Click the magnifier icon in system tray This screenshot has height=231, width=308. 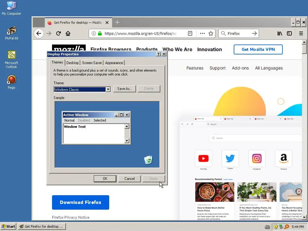[x=287, y=227]
